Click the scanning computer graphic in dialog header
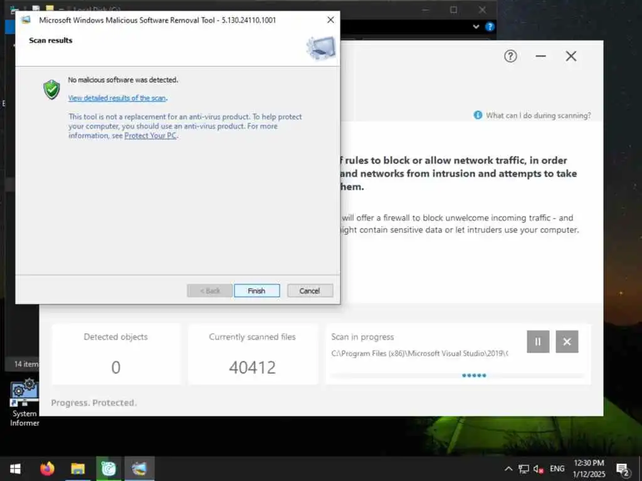Screen dimensions: 642x481 tap(321, 48)
